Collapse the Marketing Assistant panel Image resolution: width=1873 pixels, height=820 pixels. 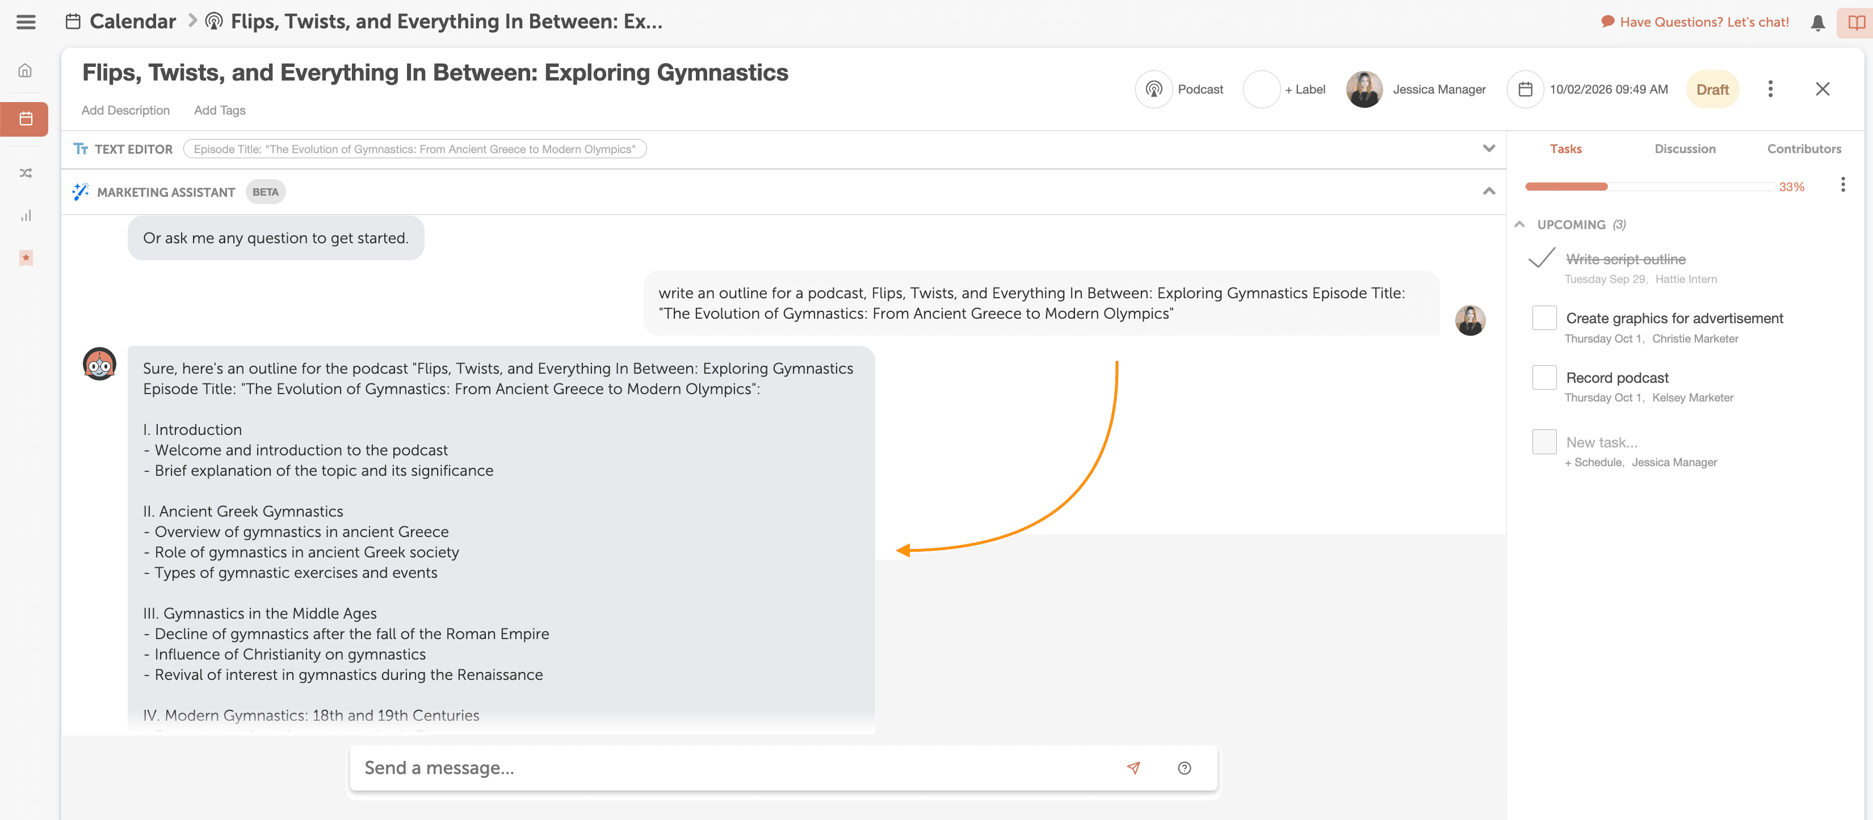pos(1488,192)
